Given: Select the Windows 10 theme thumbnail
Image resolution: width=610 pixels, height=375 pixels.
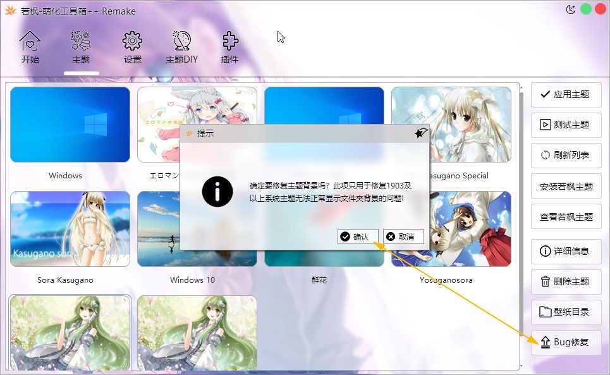Looking at the screenshot, I should [x=158, y=229].
